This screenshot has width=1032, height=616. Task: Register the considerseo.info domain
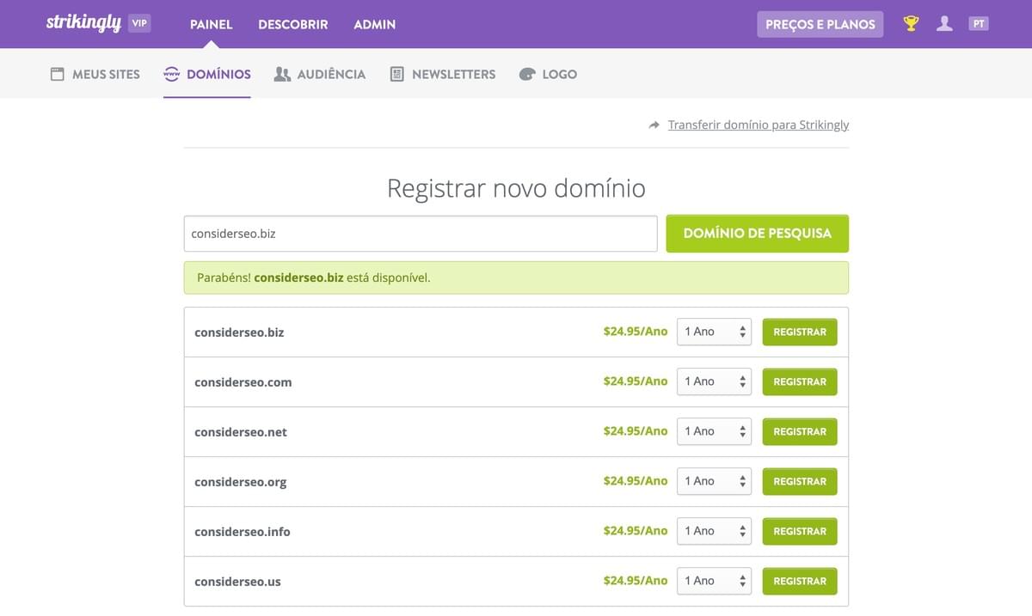tap(800, 531)
